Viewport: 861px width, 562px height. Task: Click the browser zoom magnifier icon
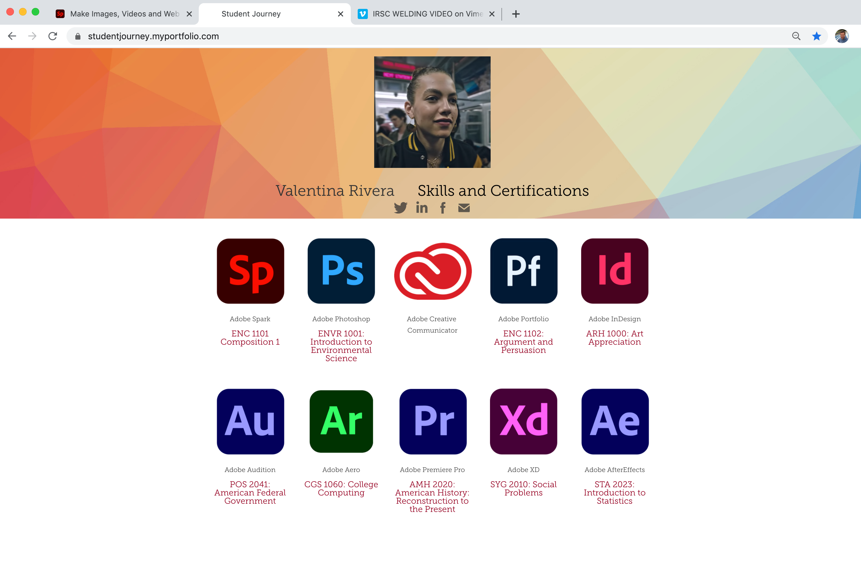(796, 36)
